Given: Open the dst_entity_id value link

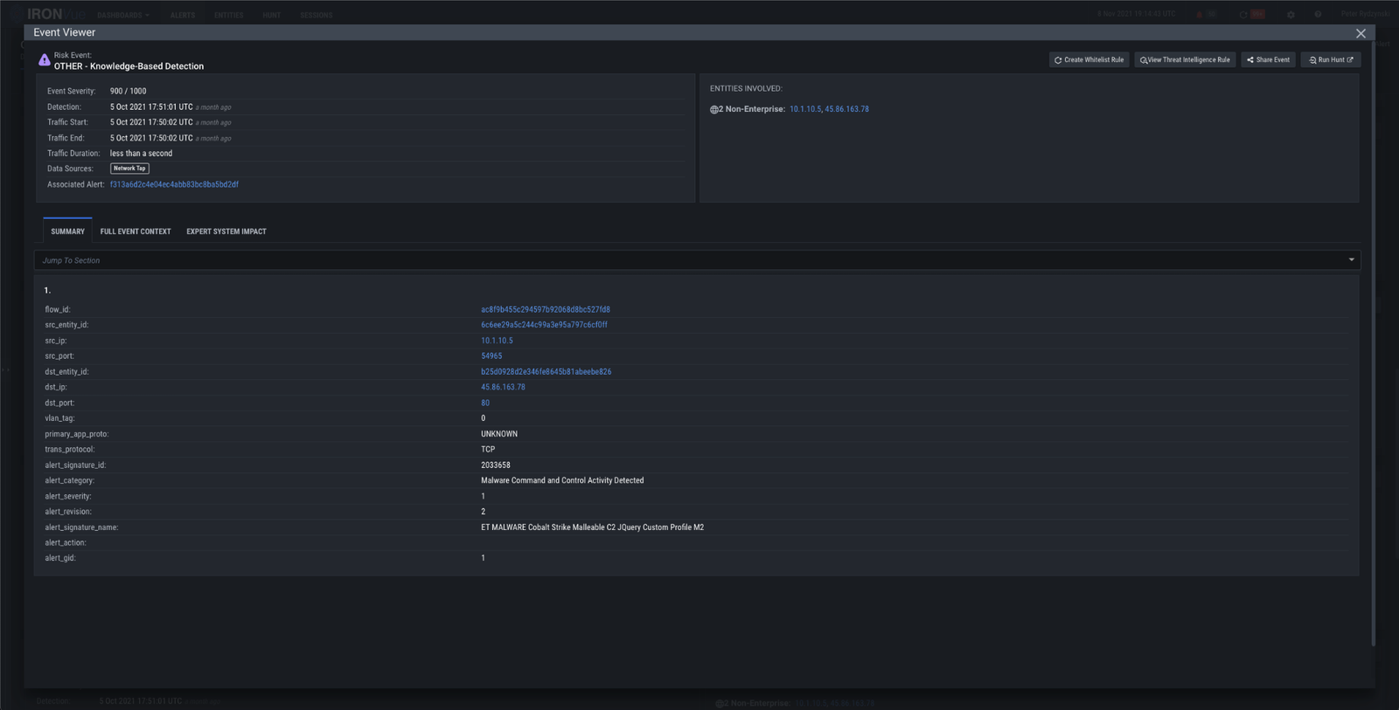Looking at the screenshot, I should 546,372.
